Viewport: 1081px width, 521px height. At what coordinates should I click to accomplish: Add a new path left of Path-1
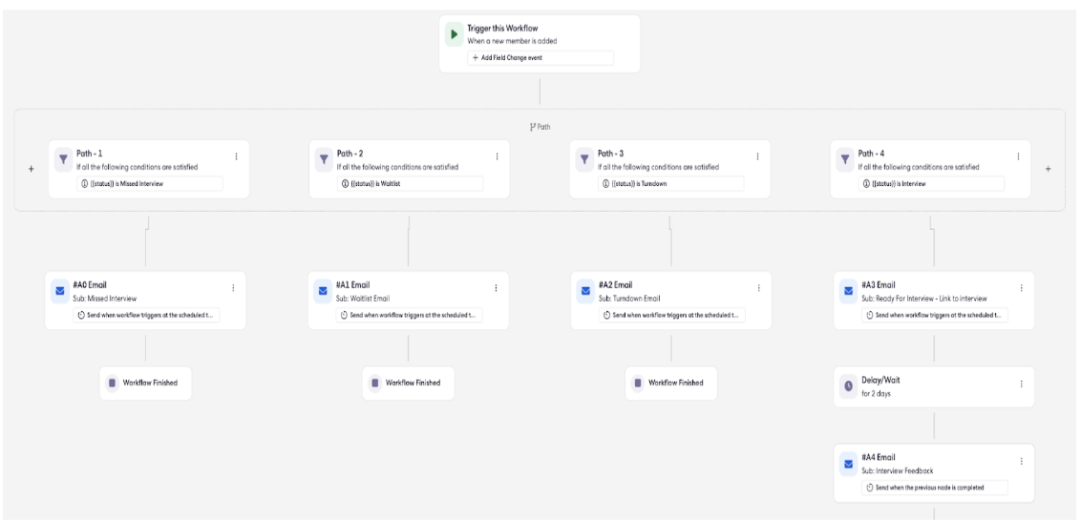tap(31, 169)
